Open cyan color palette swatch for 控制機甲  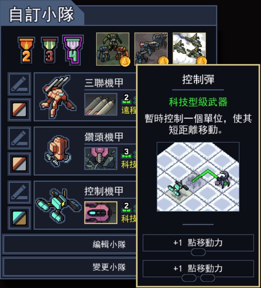19,218
